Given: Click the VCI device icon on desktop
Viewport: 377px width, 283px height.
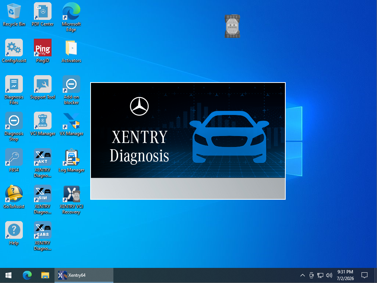Looking at the screenshot, I should click(232, 26).
